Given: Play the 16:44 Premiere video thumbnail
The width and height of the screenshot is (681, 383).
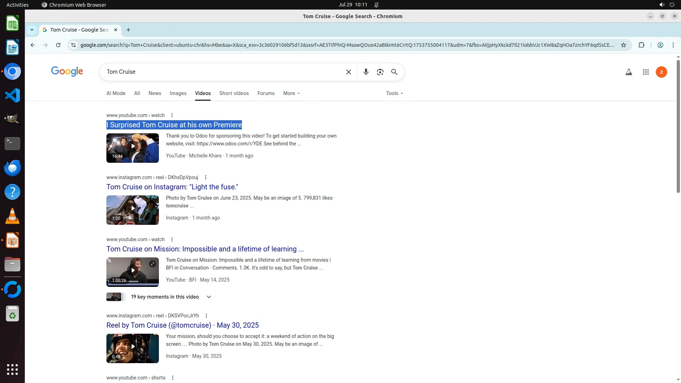Looking at the screenshot, I should click(132, 148).
